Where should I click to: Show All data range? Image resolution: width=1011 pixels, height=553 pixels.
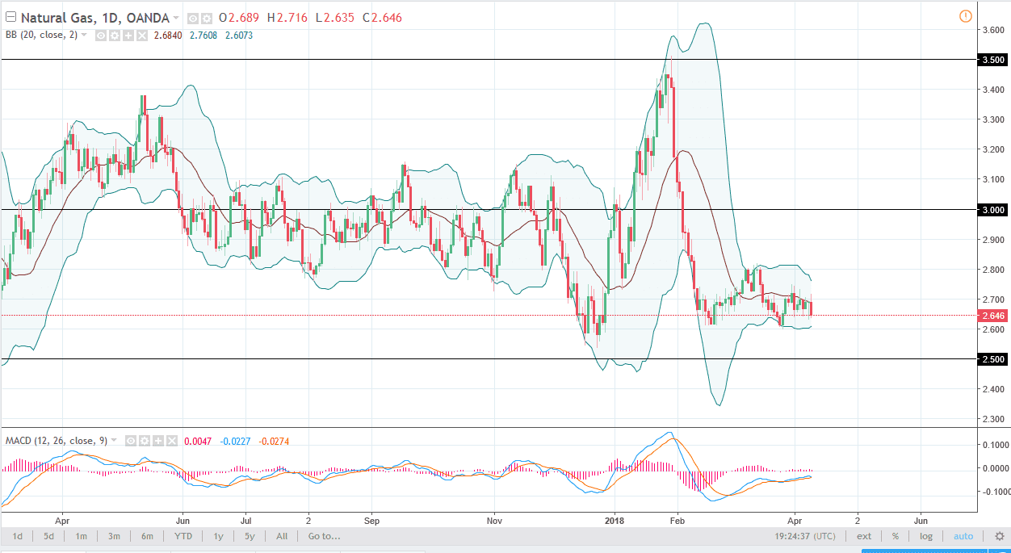(282, 536)
